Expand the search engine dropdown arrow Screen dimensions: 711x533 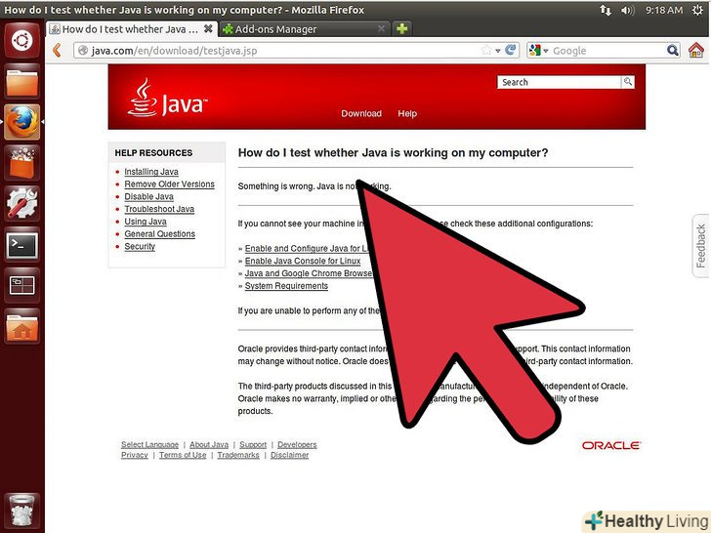[546, 51]
